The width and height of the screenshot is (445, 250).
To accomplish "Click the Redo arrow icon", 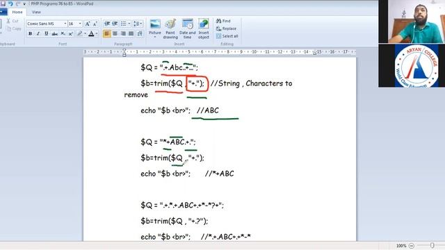I will (x=18, y=3).
